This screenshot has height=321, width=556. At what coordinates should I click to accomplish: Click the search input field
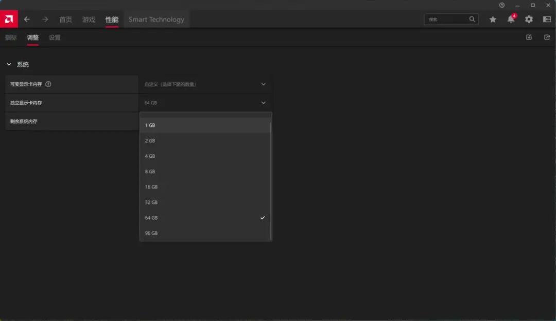pos(447,20)
